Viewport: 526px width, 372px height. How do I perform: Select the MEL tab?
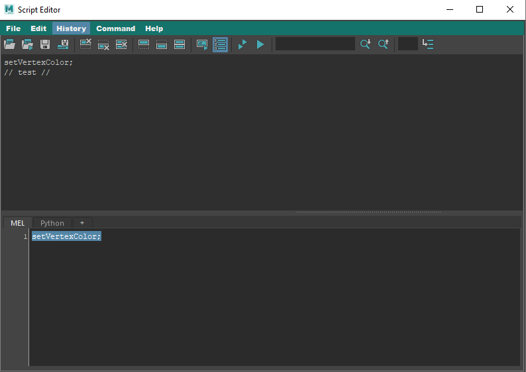pos(17,223)
